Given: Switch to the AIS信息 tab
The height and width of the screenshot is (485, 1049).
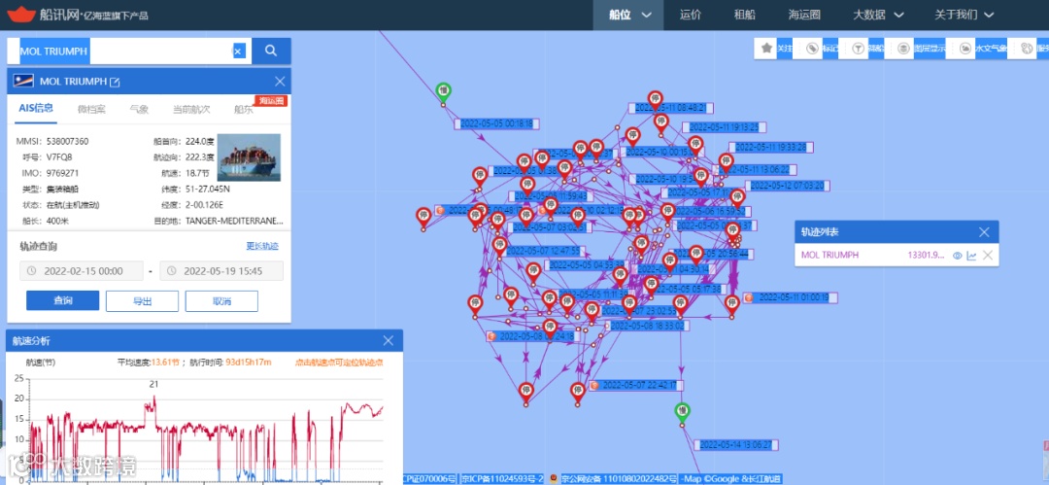Looking at the screenshot, I should [36, 109].
